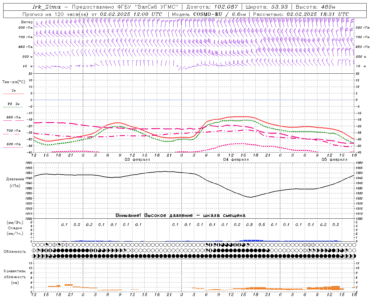Click the blue 2м legend line
Screen dimensions: 371x297
pyautogui.click(x=13, y=94)
